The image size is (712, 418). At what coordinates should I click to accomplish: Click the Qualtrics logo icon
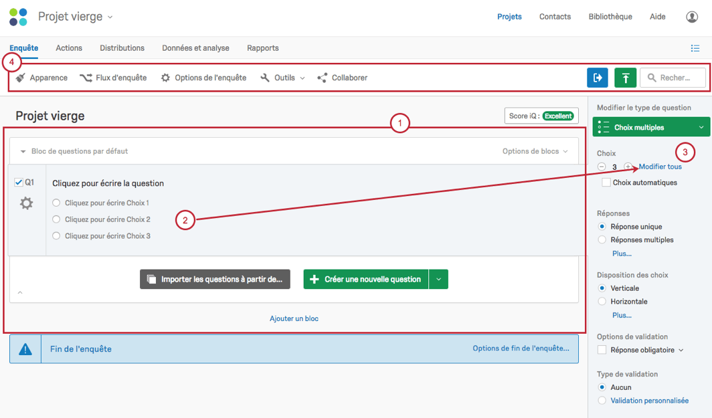pyautogui.click(x=18, y=17)
